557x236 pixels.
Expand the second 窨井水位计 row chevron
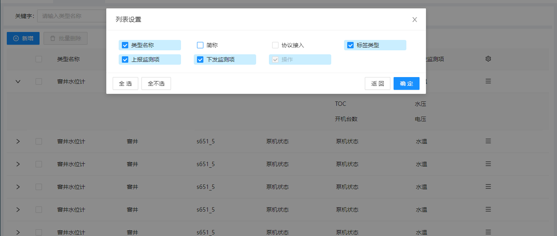[17, 141]
